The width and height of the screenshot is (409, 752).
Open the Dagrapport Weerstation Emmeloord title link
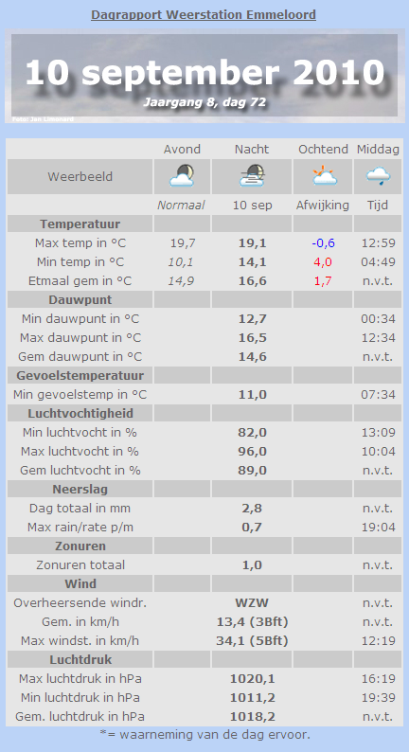(x=204, y=15)
